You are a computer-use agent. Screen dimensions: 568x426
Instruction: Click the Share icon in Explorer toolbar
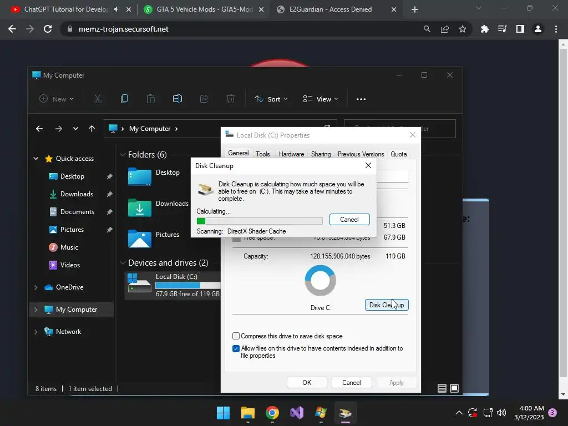click(204, 99)
